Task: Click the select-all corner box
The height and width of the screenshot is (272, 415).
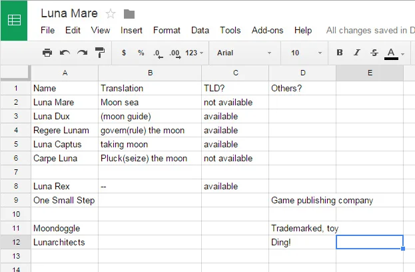Action: (x=15, y=73)
